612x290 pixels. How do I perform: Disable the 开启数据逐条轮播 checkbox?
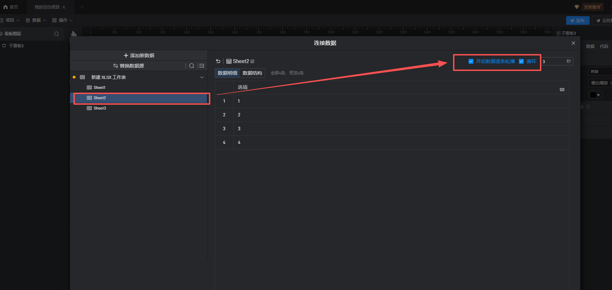[471, 61]
